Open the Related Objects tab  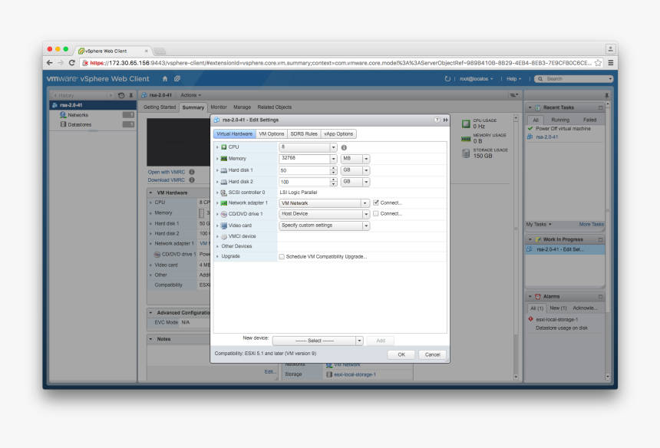click(x=275, y=107)
